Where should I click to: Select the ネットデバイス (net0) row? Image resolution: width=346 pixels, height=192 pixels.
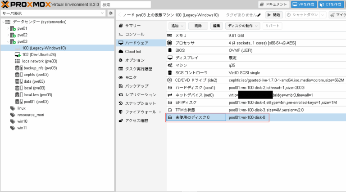coord(256,95)
